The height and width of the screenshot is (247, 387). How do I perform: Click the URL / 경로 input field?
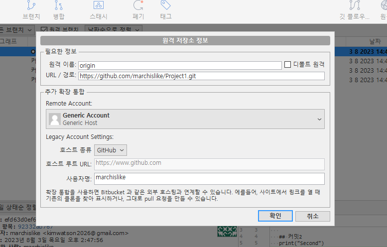201,76
